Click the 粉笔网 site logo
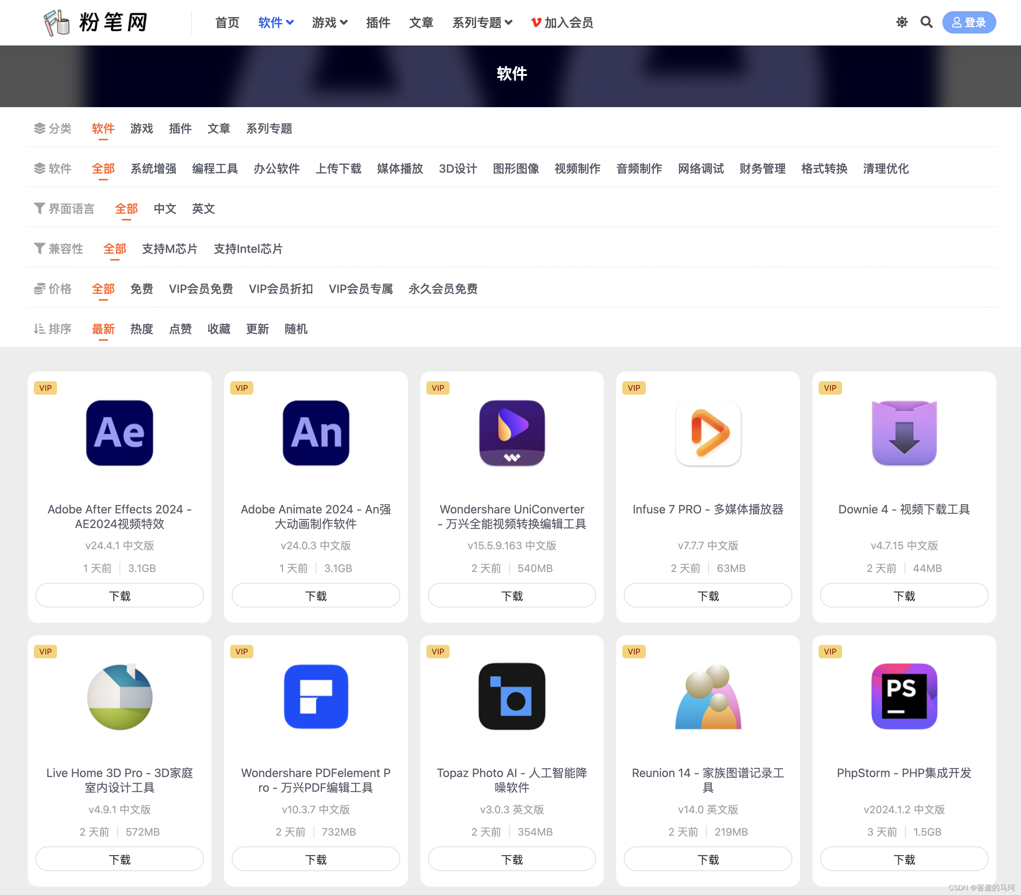The image size is (1021, 895). 95,22
